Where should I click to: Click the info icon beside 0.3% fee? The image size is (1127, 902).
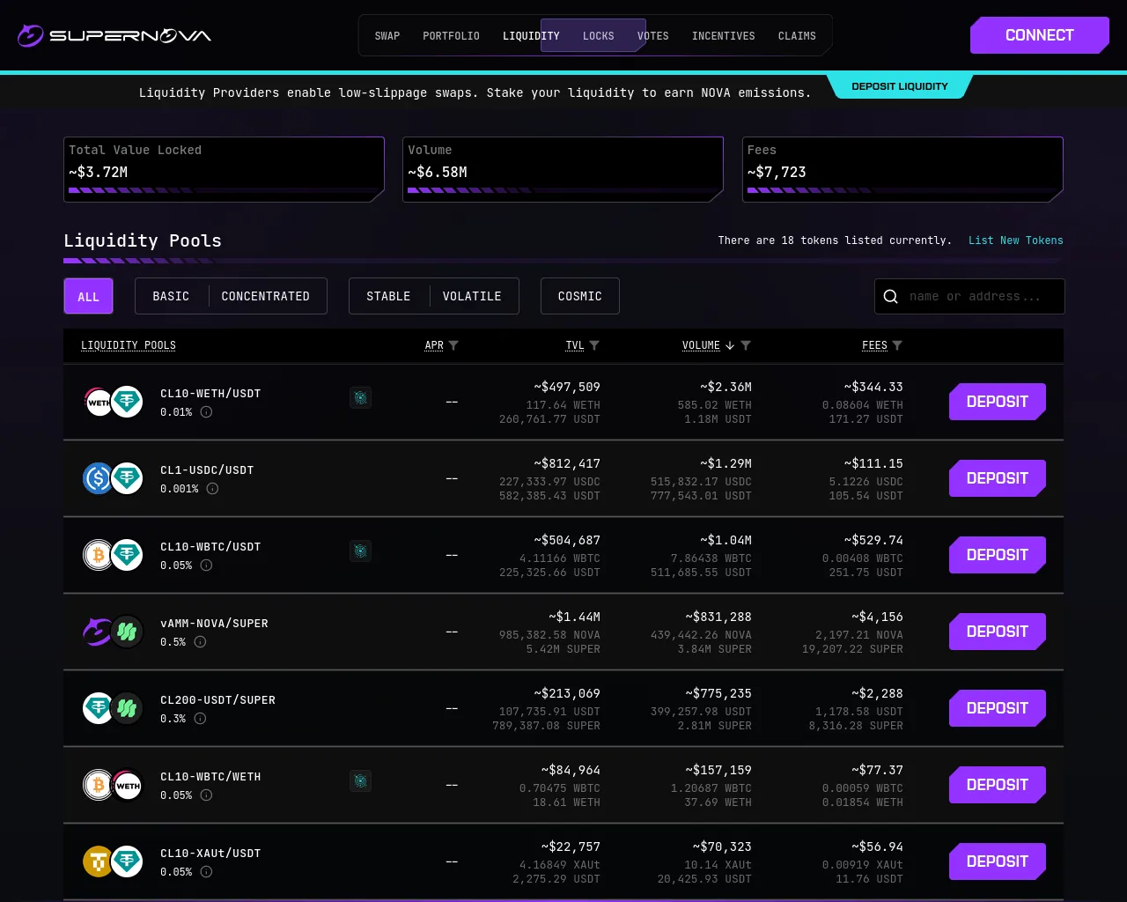click(200, 719)
